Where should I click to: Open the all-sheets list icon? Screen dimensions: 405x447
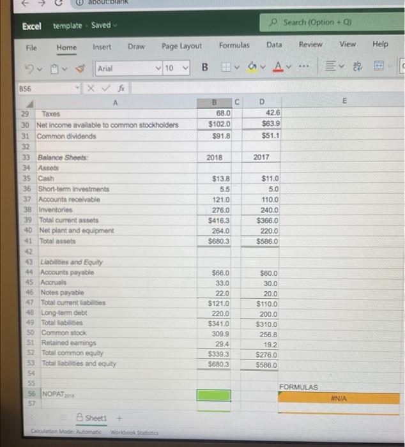click(x=63, y=418)
